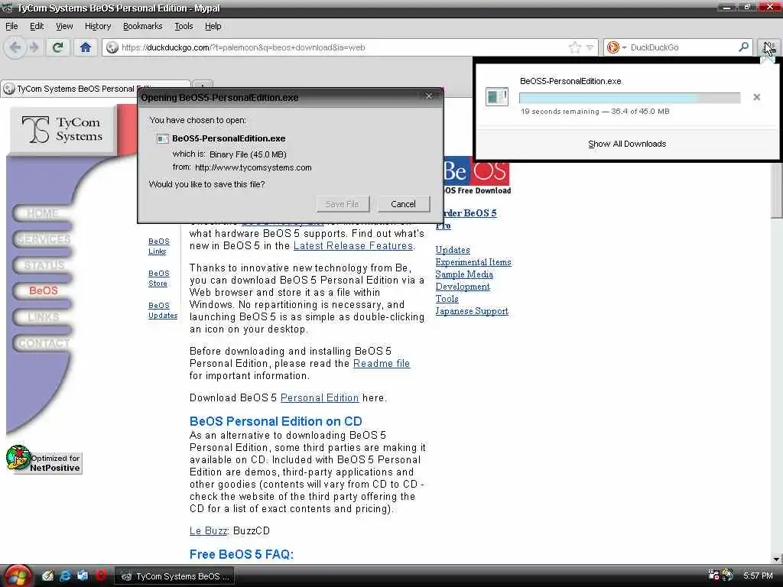Click the TyCom Systems logo
The width and height of the screenshot is (783, 587).
[63, 129]
